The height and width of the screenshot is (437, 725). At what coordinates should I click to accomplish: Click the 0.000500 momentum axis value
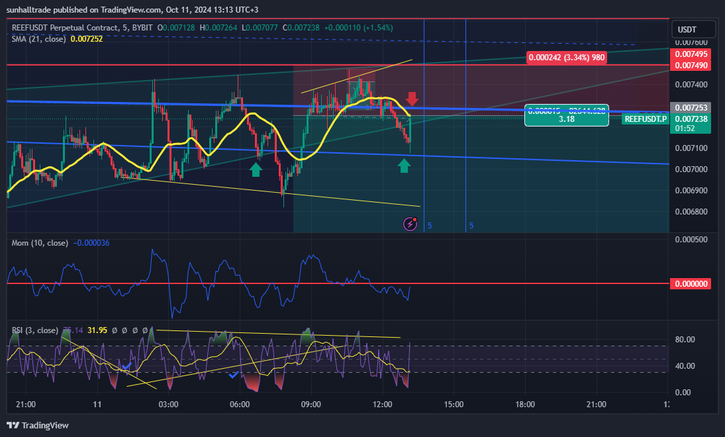pyautogui.click(x=691, y=239)
